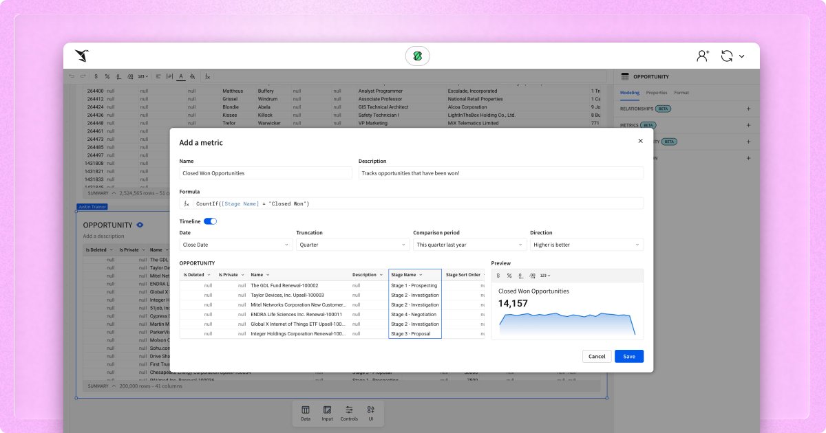Add a relationship with plus icon
Image resolution: width=826 pixels, height=433 pixels.
(748, 109)
